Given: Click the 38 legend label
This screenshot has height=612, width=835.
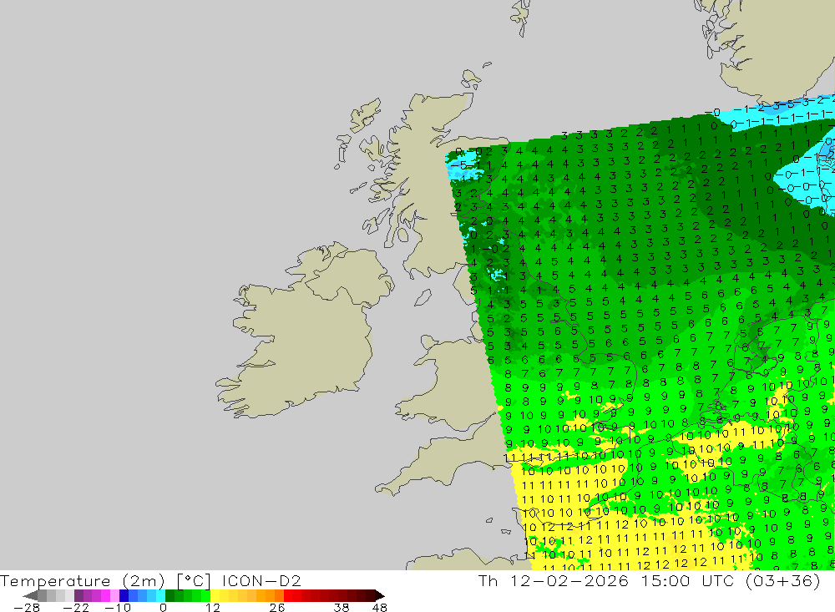Looking at the screenshot, I should click(342, 608).
